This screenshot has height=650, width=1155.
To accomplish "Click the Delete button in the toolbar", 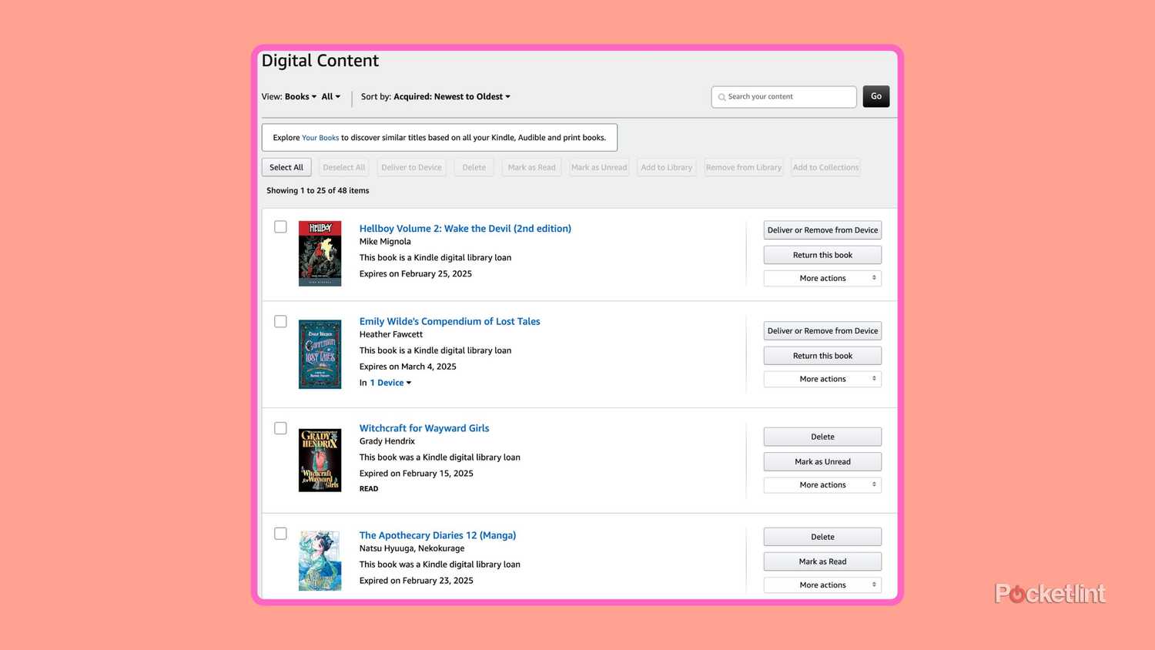I will click(474, 167).
